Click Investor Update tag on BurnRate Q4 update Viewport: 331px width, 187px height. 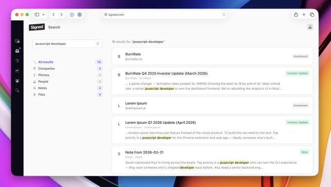coord(297,74)
